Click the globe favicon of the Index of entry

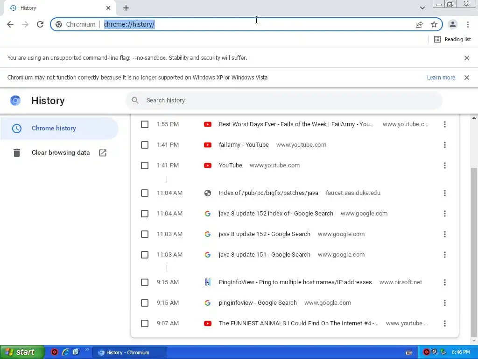208,193
